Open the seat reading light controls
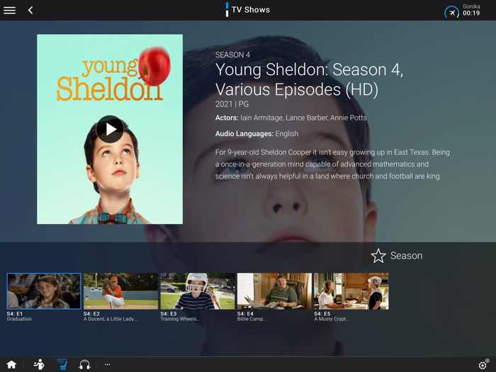The image size is (496, 372). tap(62, 364)
